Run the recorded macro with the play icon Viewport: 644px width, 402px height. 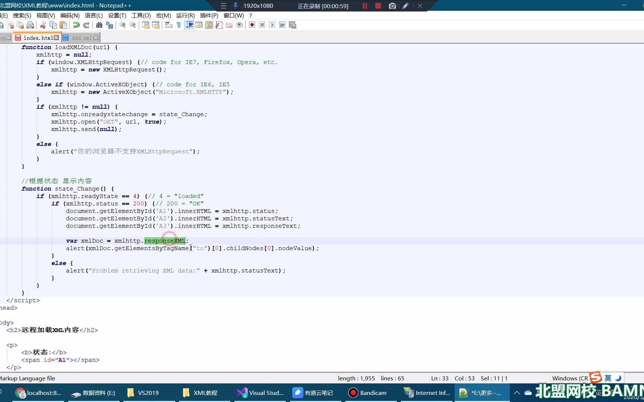click(272, 25)
